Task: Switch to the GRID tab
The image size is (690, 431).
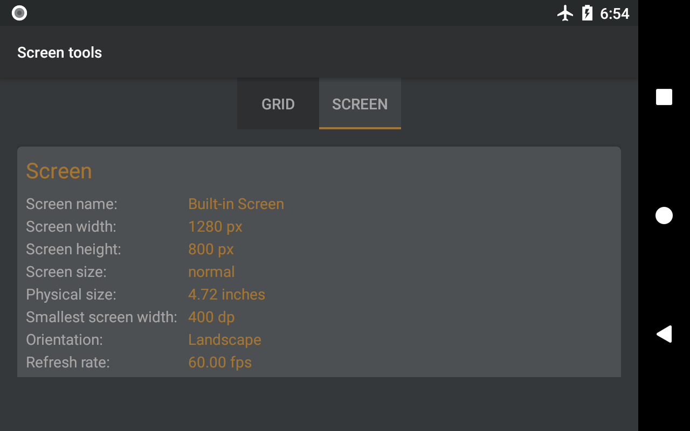Action: pos(278,103)
